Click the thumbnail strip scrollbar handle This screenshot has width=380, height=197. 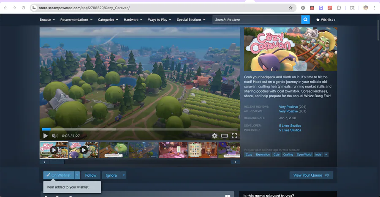[57, 162]
